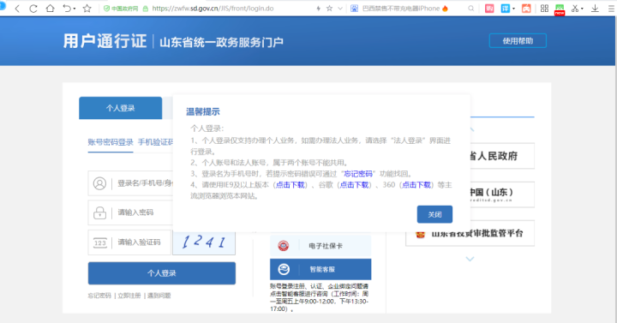The width and height of the screenshot is (617, 323).
Task: Bookmark page with star icon left of address bar
Action: pyautogui.click(x=87, y=9)
